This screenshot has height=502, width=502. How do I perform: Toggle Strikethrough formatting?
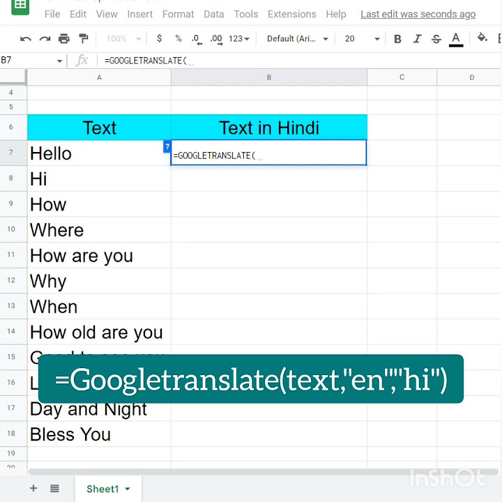pos(436,39)
